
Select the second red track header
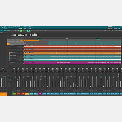point(16,50)
